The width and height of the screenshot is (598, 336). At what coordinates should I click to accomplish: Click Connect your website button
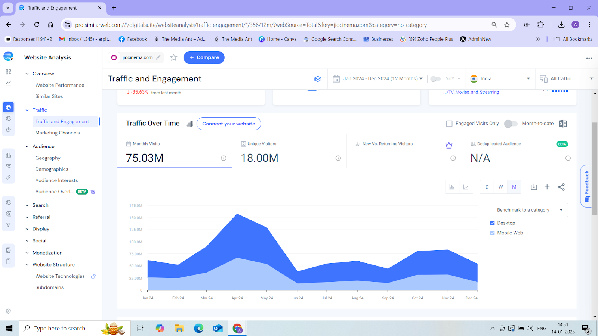pyautogui.click(x=229, y=124)
